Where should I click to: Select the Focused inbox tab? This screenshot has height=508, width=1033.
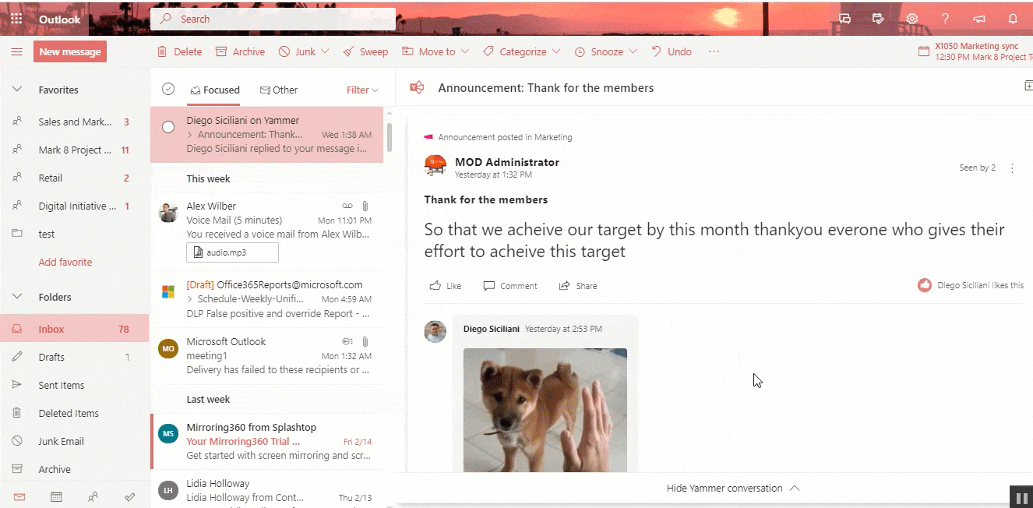(215, 90)
